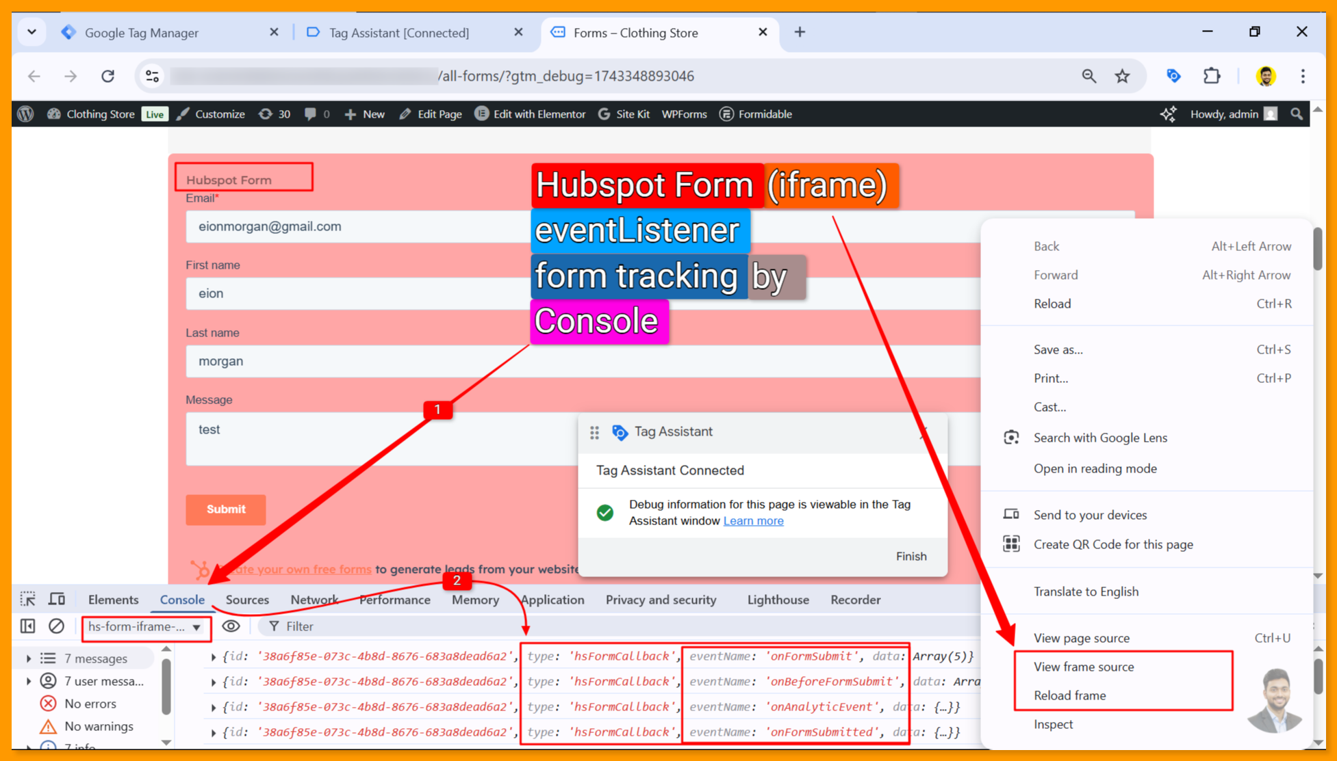Open the Learn more link
The height and width of the screenshot is (761, 1337).
[x=753, y=521]
